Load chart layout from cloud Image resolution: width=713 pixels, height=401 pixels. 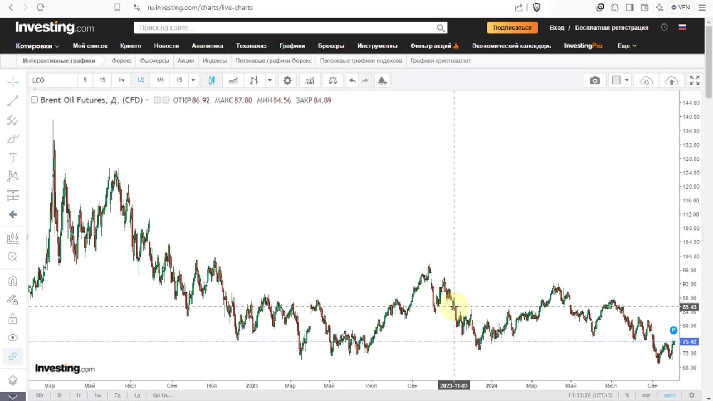pyautogui.click(x=646, y=80)
